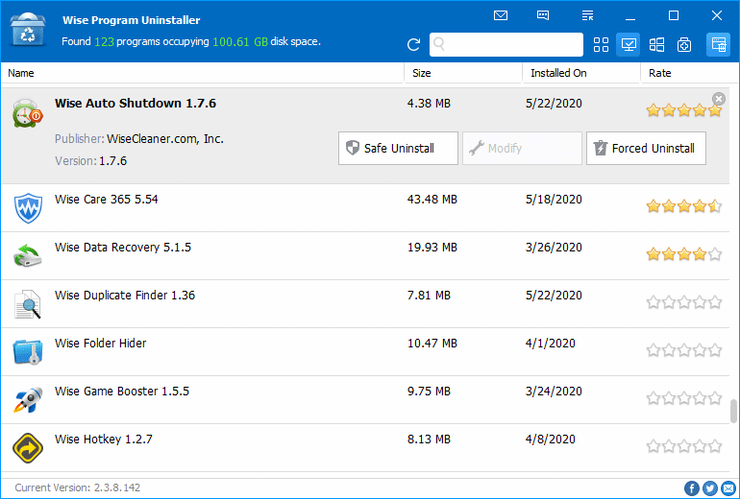740x499 pixels.
Task: Click Wise Care 365 star rating
Action: [x=684, y=206]
